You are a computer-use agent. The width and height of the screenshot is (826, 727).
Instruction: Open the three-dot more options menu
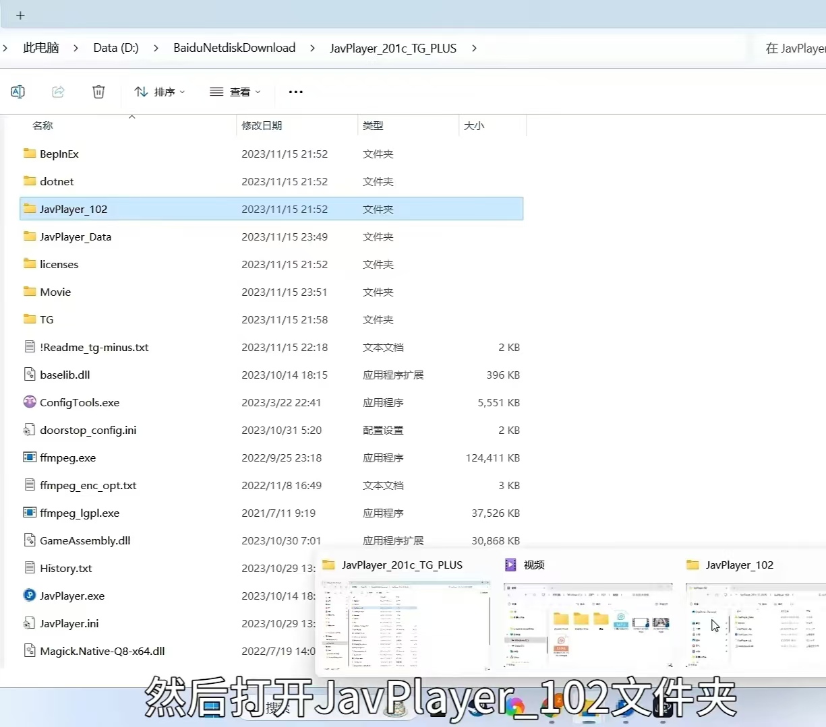295,92
